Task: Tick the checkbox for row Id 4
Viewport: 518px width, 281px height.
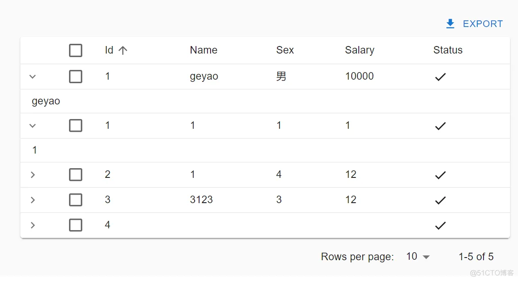Action: click(x=76, y=225)
